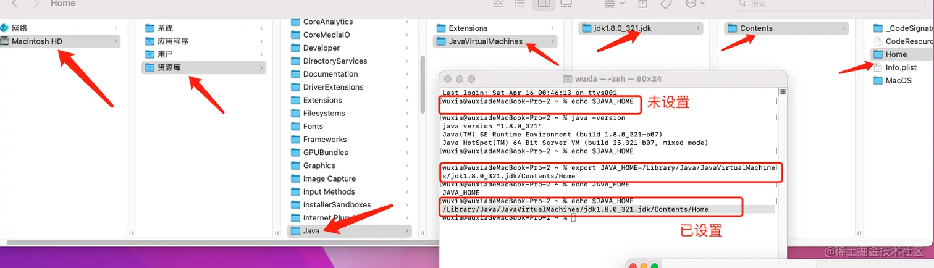Viewport: 934px width, 268px height.
Task: Expand the JavaVirtualMachines chevron
Action: tap(552, 41)
